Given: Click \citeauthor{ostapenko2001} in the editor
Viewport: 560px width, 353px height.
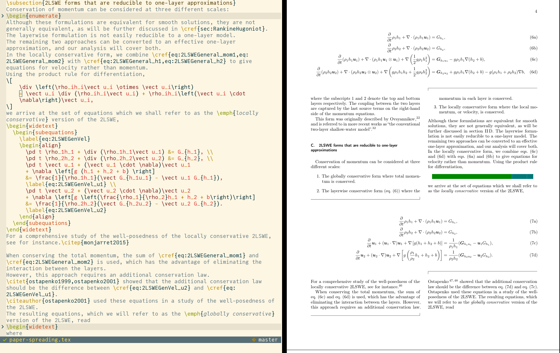Looking at the screenshot, I should click(48, 301).
